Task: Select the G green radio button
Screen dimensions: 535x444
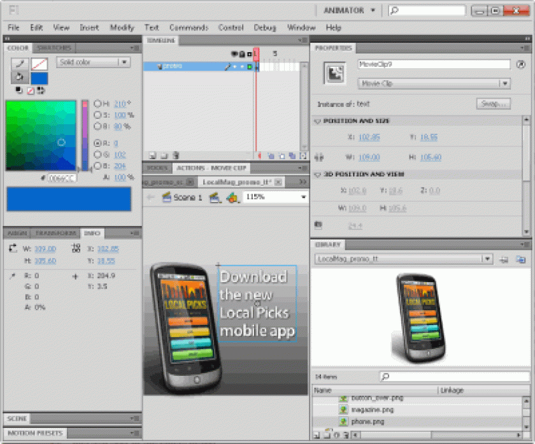Action: pyautogui.click(x=97, y=155)
